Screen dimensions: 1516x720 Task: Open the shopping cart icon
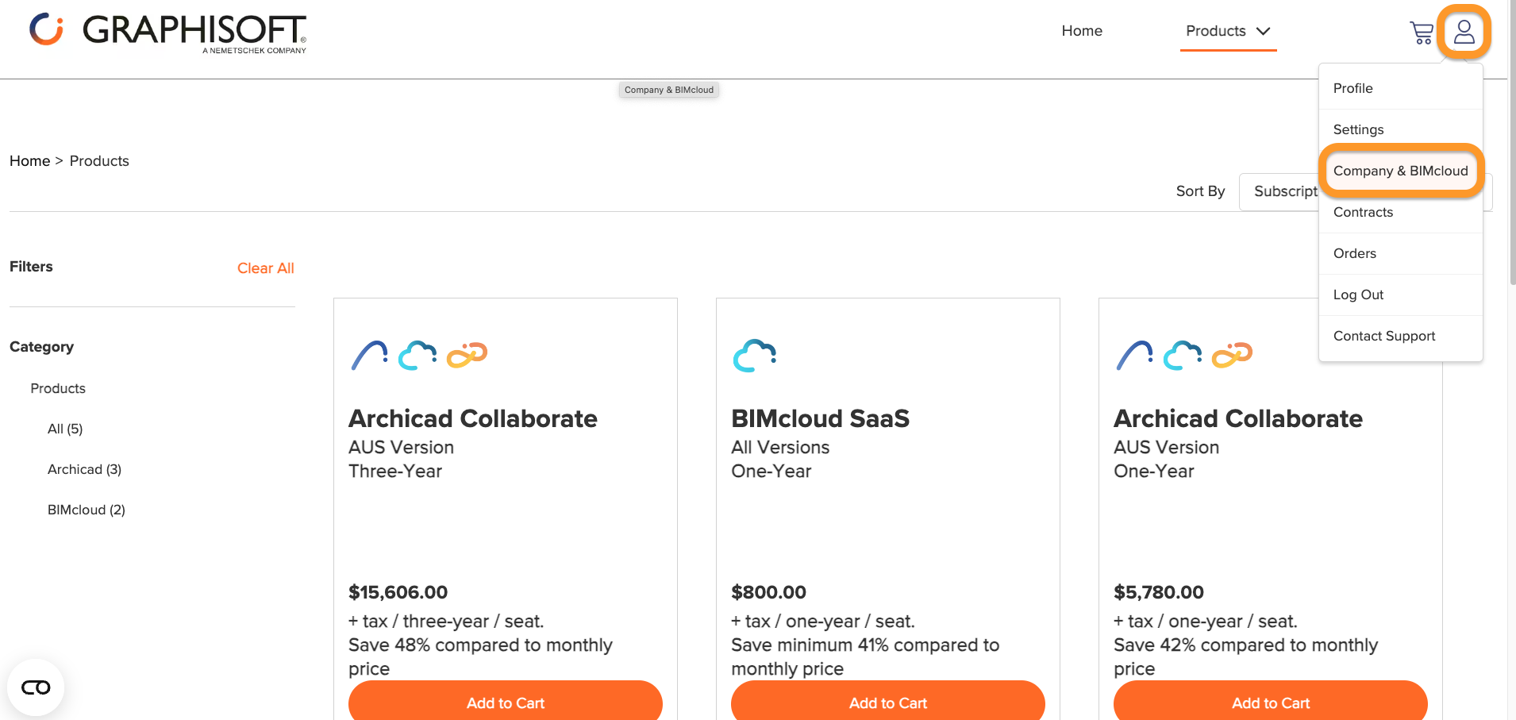[1422, 32]
